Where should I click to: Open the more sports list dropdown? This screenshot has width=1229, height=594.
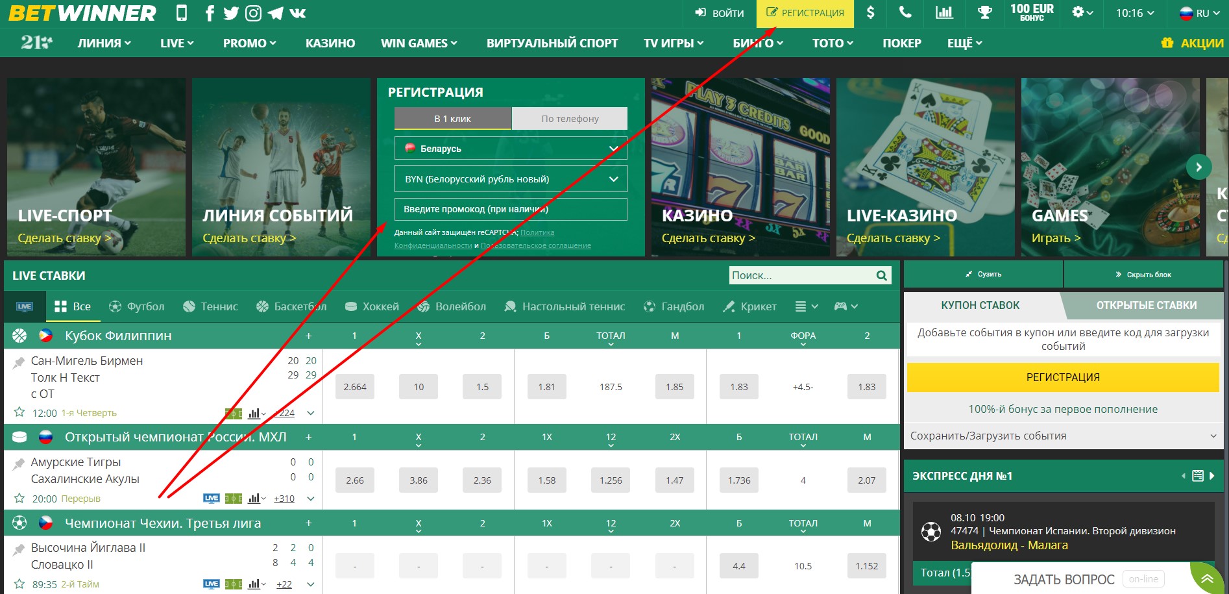pos(807,306)
